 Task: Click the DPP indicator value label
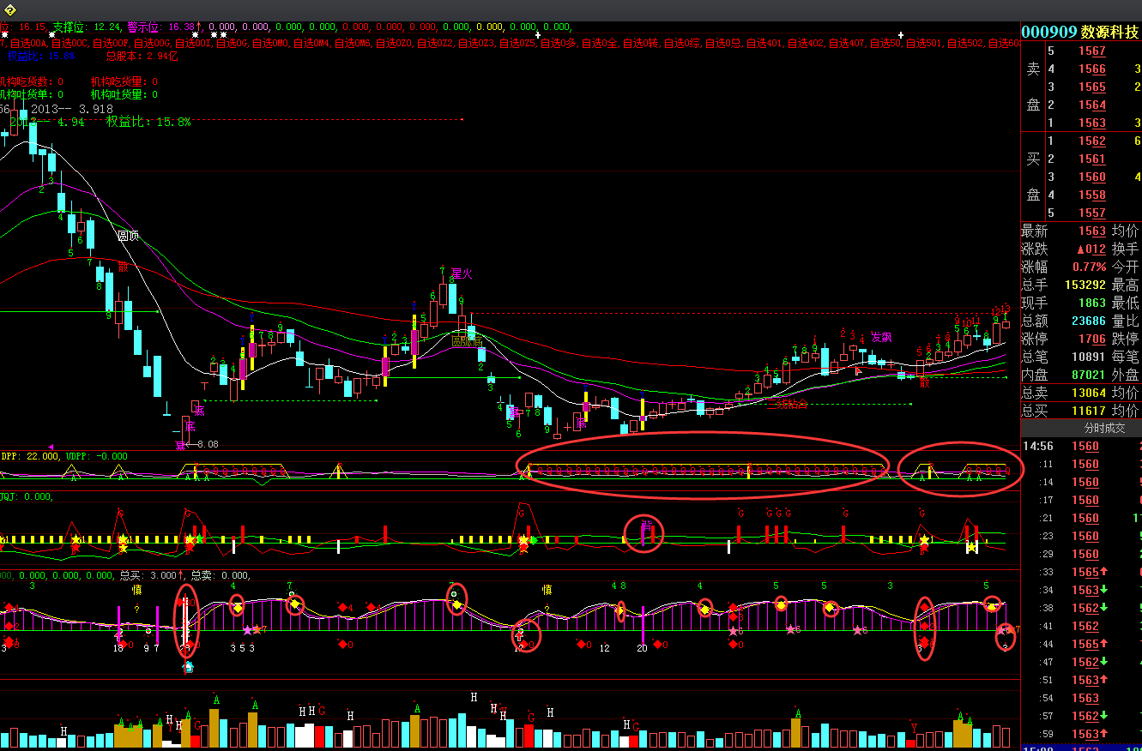click(29, 456)
